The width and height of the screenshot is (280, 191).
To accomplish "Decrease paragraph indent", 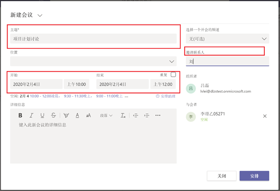I will coord(136,115).
